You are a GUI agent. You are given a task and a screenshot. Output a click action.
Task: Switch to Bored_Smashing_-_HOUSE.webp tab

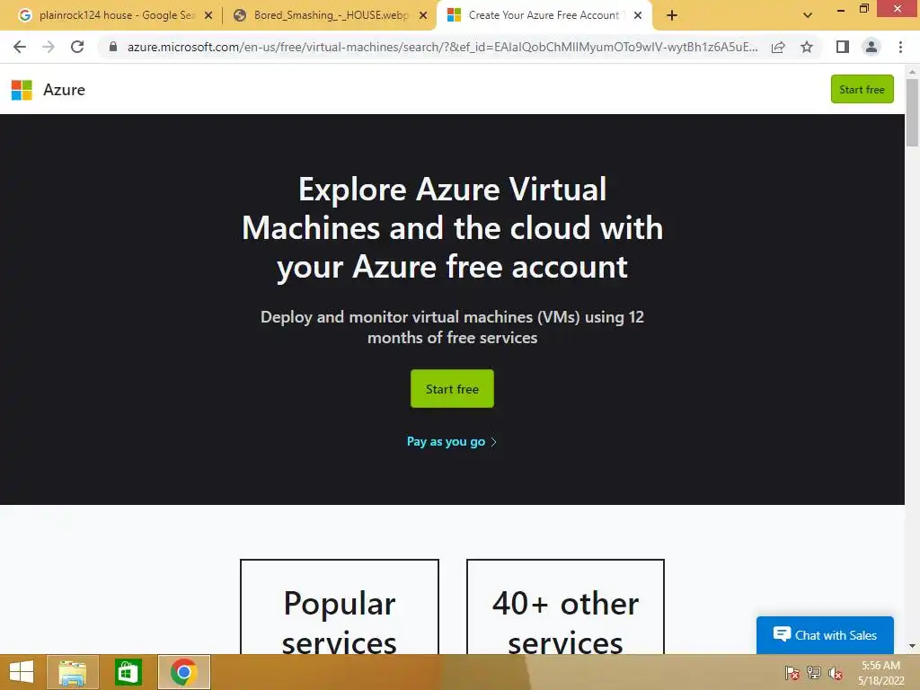coord(331,15)
